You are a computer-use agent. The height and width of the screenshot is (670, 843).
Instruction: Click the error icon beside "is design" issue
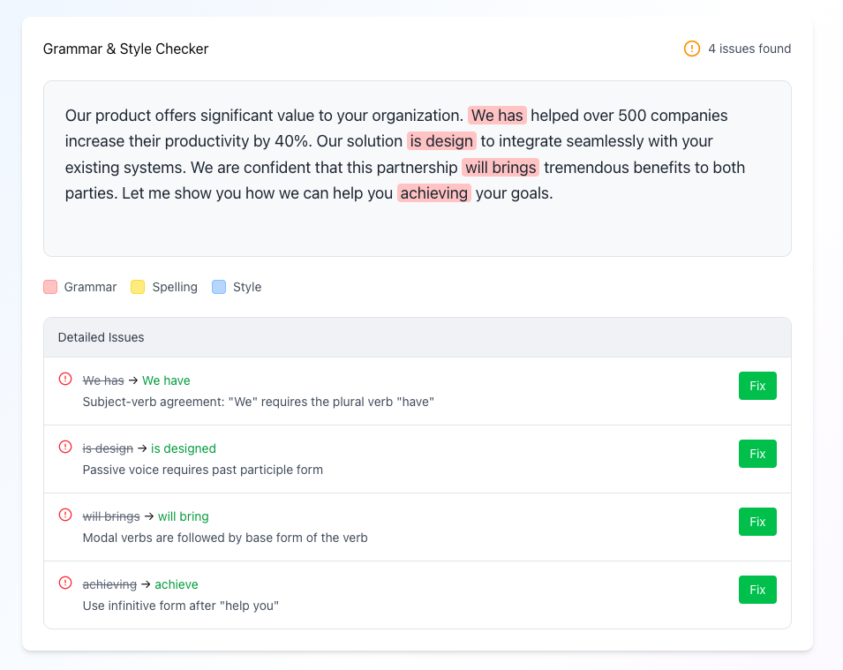click(64, 447)
